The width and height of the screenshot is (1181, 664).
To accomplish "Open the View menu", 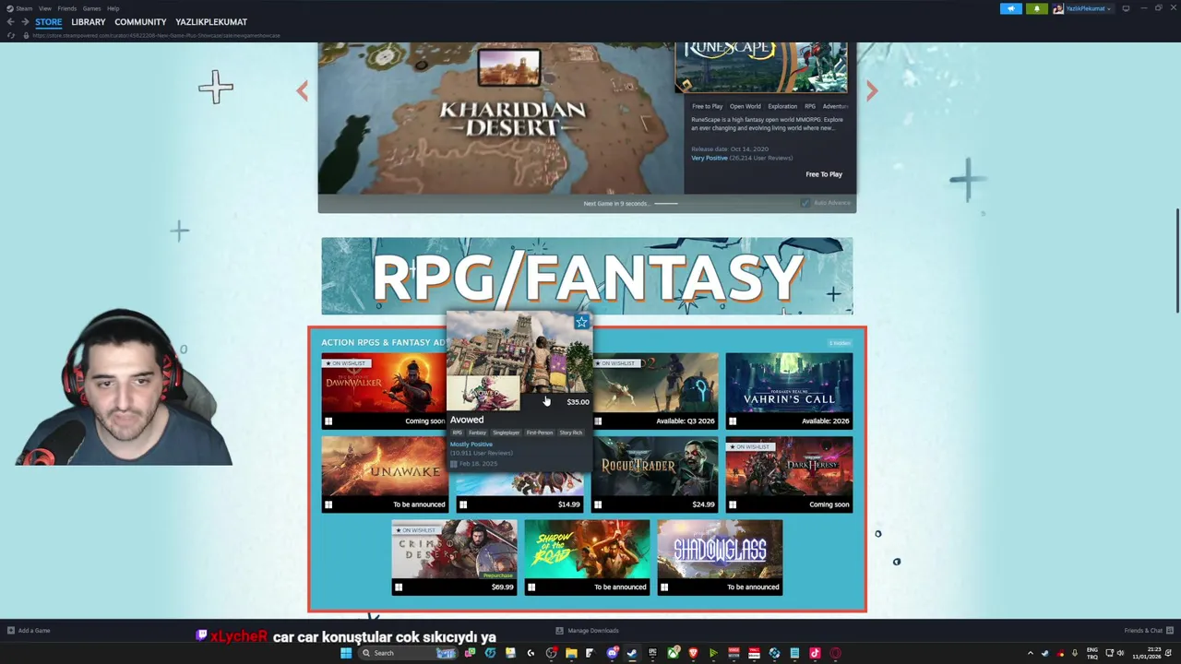I will coord(44,8).
